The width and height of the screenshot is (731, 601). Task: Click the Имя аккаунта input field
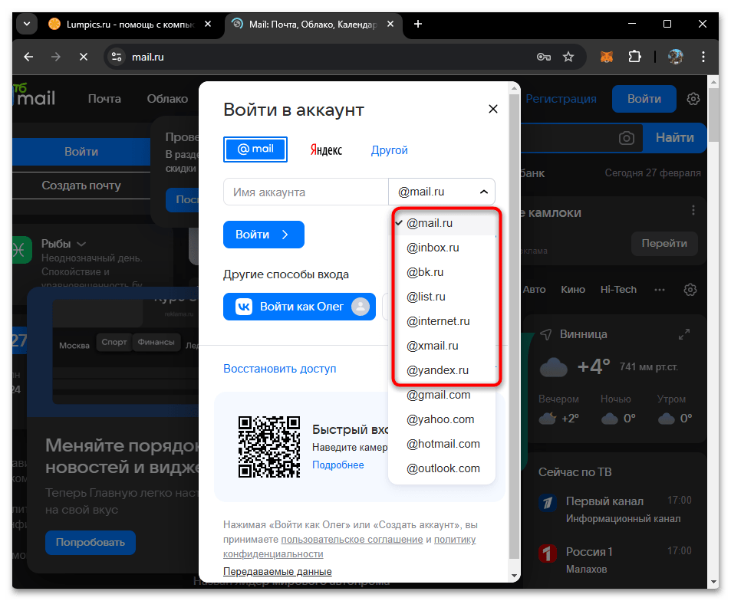306,192
